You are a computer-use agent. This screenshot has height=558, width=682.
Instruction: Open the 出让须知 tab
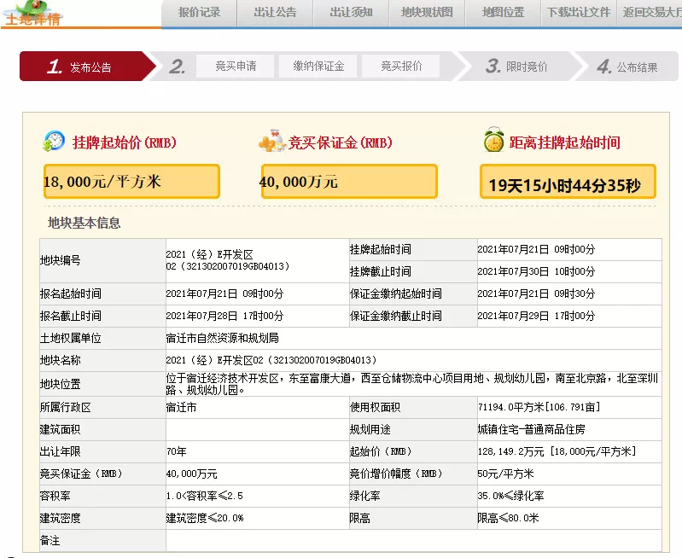click(351, 13)
